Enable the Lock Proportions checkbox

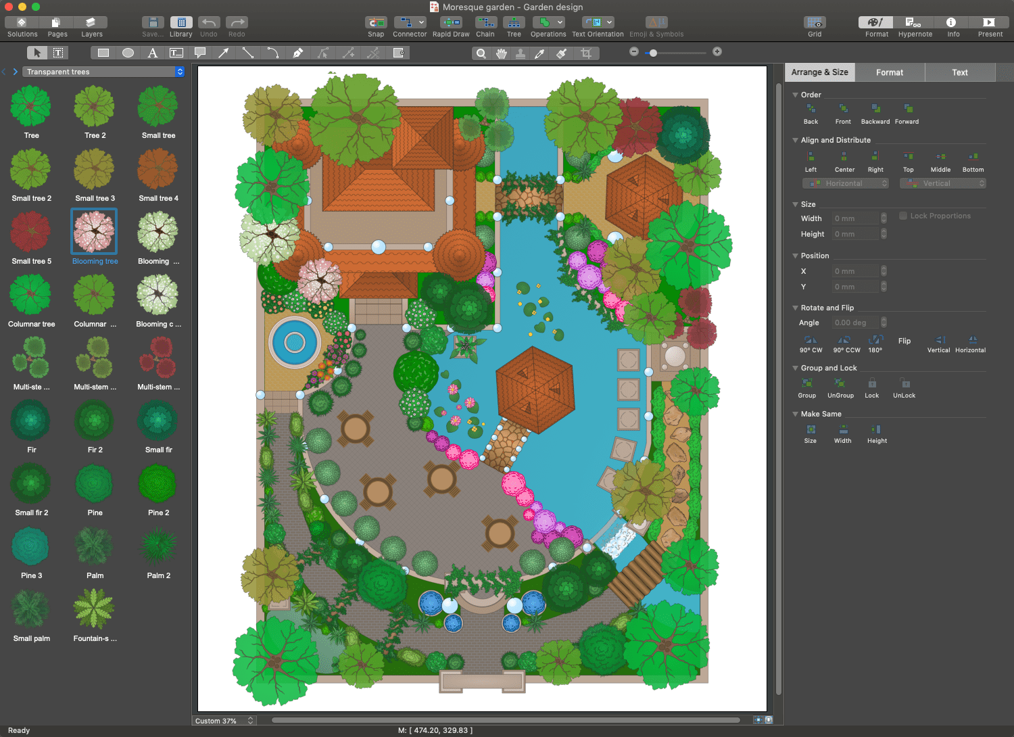click(x=903, y=216)
